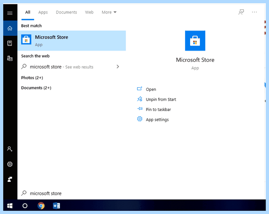
Task: Launch Google Chrome from the taskbar
Action: pyautogui.click(x=41, y=205)
